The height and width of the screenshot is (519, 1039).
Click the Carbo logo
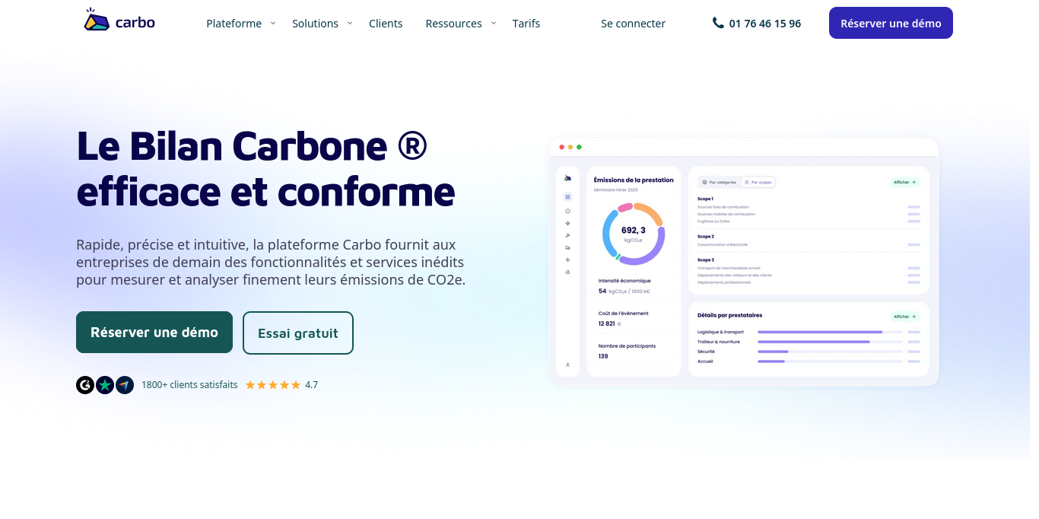119,21
